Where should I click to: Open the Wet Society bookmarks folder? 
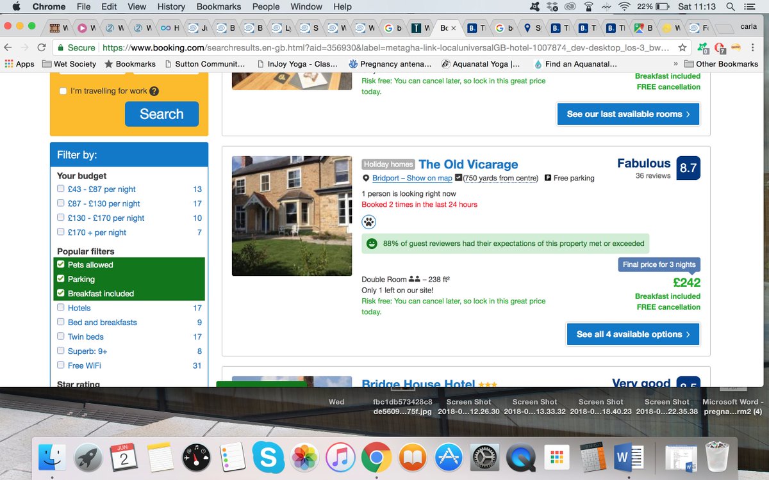click(69, 64)
